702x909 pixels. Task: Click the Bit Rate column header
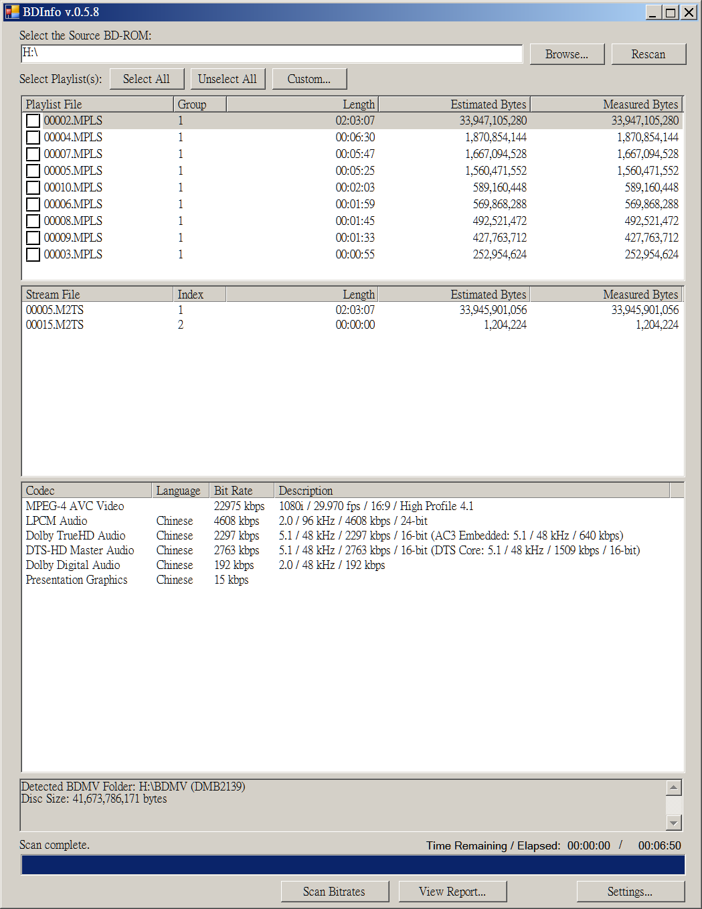point(242,491)
